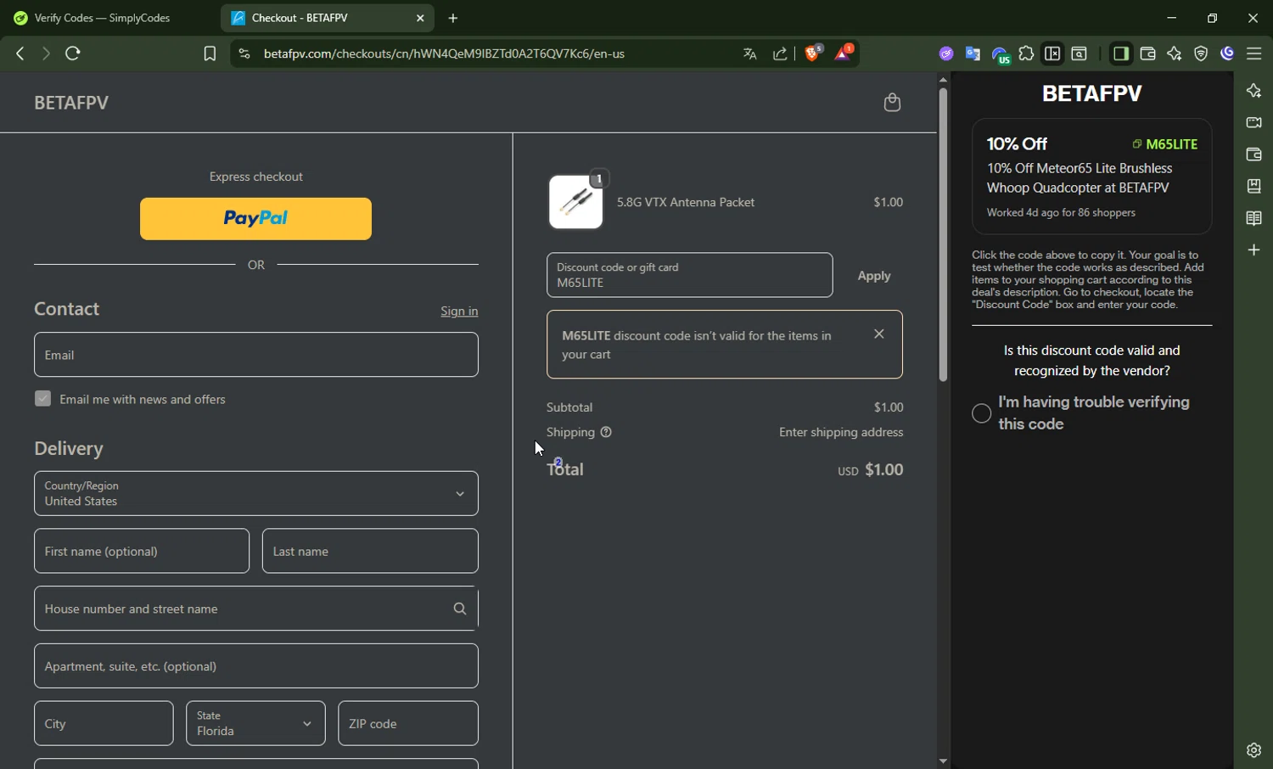Reload the checkout page
Screen dimensions: 1273x769
(73, 53)
